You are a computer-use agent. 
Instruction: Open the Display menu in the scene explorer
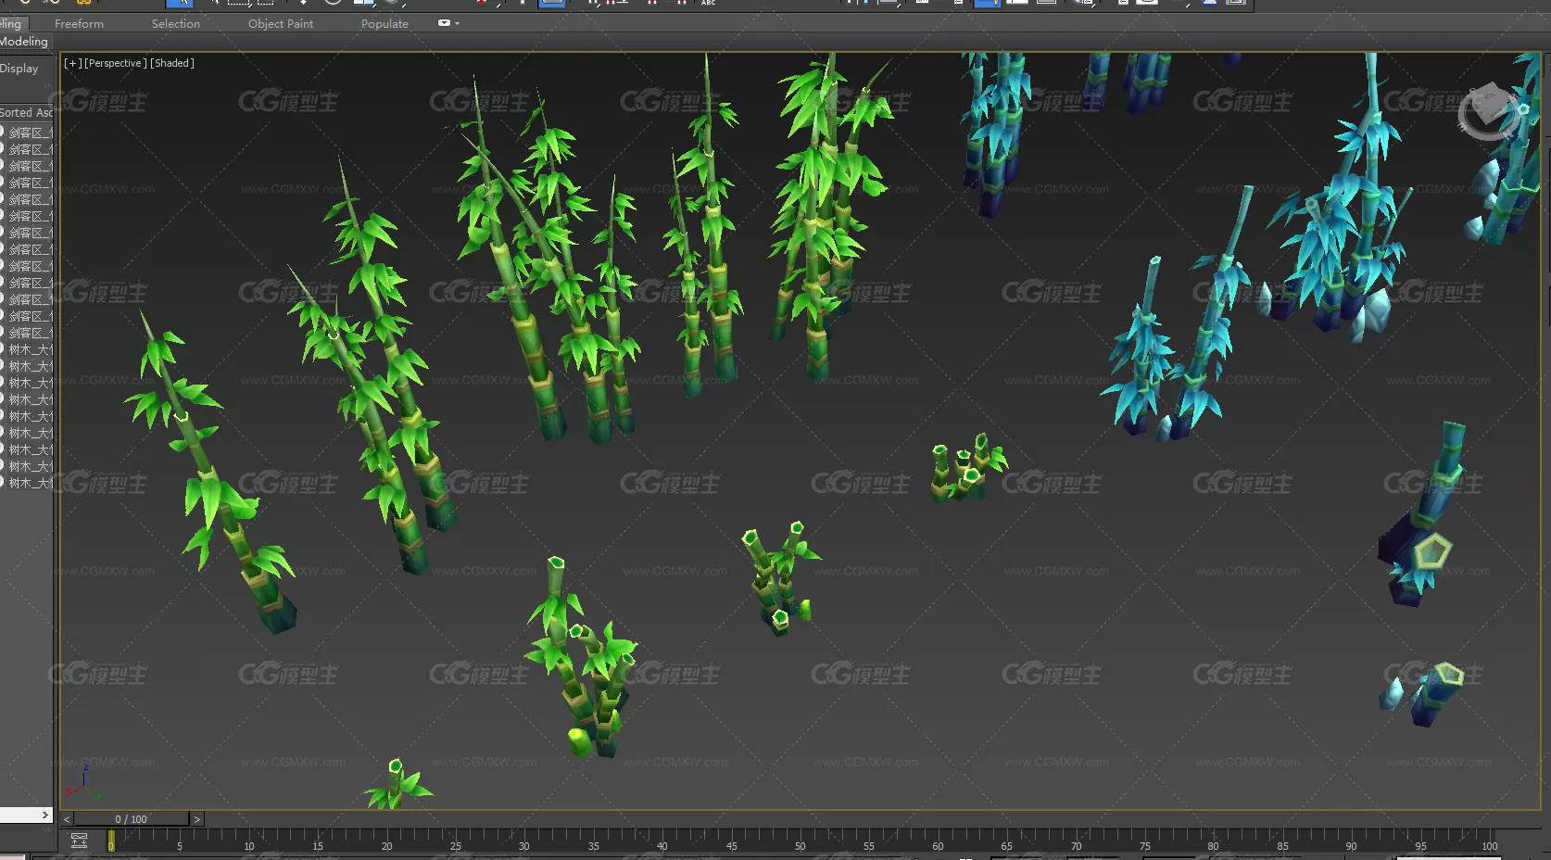(19, 69)
